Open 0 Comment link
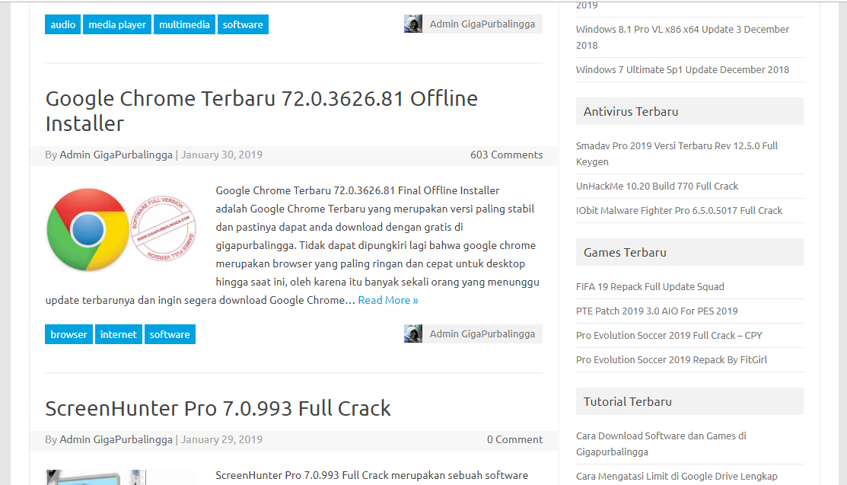The image size is (847, 485). coord(514,439)
